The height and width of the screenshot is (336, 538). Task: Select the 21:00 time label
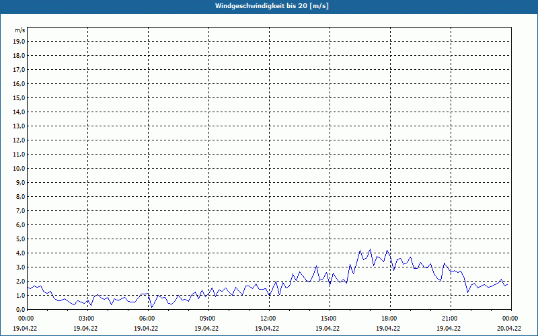pos(449,318)
